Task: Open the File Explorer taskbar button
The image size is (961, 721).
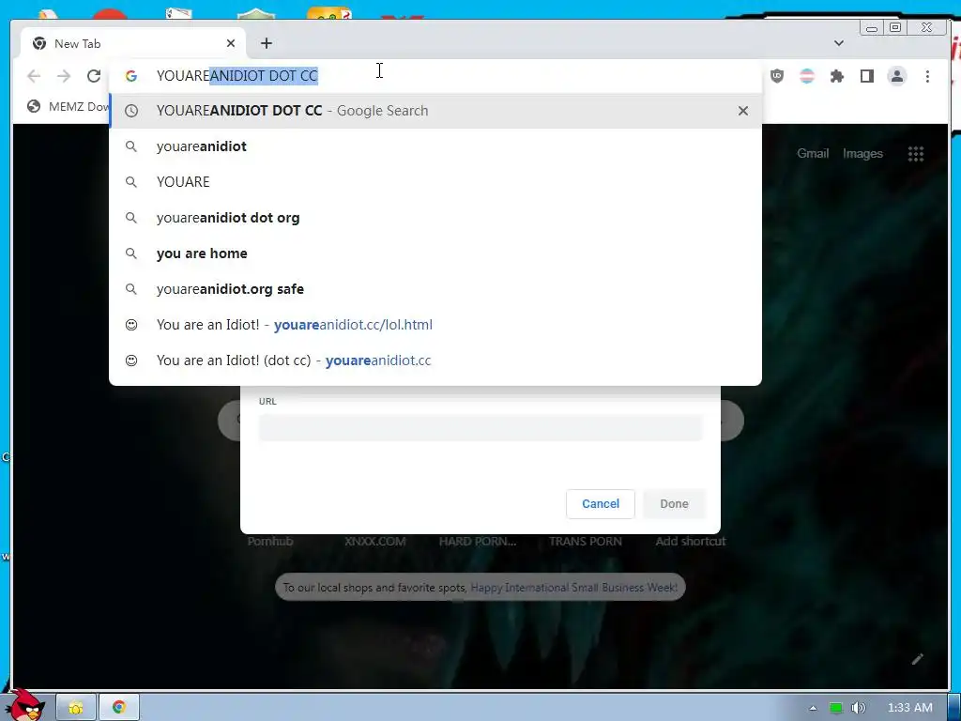Action: point(76,708)
